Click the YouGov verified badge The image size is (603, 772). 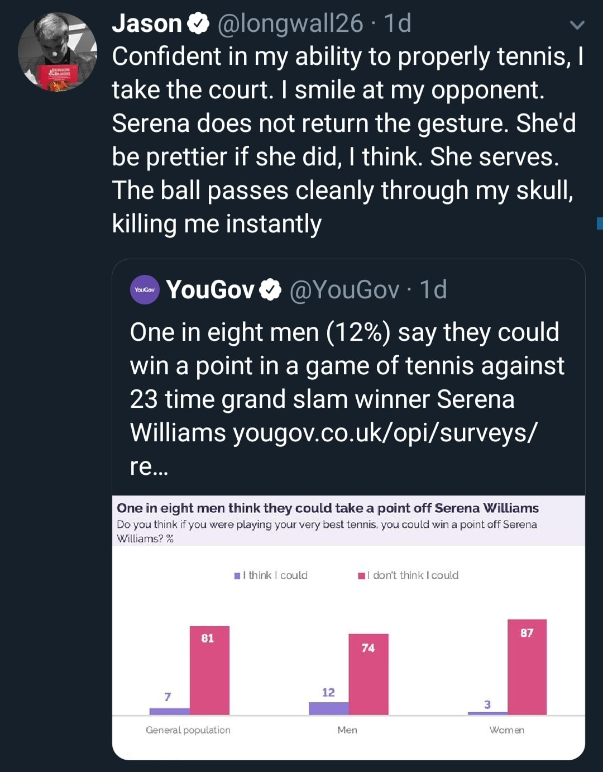click(x=271, y=289)
